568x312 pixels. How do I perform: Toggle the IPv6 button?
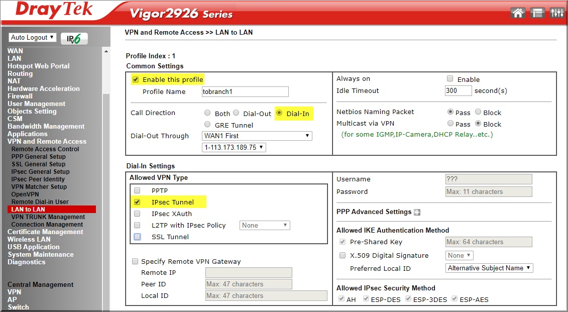point(74,38)
